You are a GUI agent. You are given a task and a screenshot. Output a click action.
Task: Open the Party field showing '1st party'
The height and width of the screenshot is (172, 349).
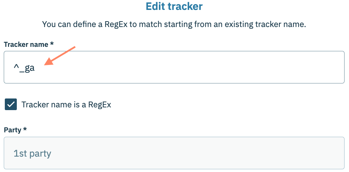coord(174,153)
